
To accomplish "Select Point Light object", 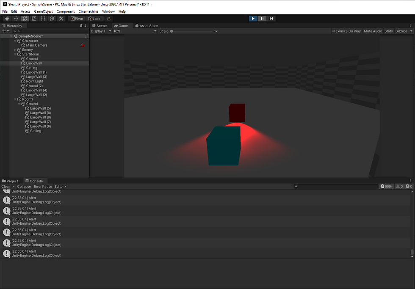I will pyautogui.click(x=34, y=81).
